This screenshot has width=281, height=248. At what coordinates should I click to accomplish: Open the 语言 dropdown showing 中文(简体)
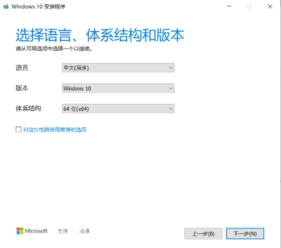pos(118,68)
